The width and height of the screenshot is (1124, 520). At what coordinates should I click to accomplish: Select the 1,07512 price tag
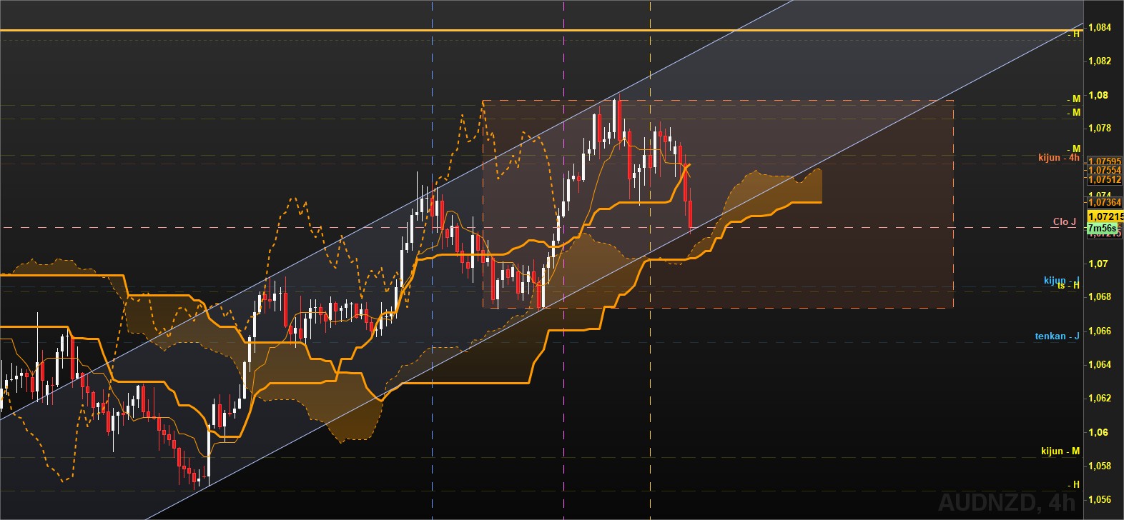click(x=1104, y=179)
